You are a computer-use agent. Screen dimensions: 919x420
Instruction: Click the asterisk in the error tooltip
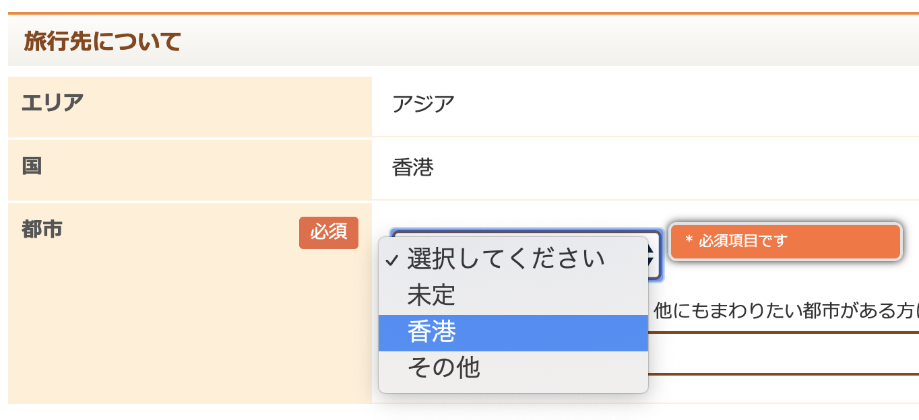tap(689, 240)
